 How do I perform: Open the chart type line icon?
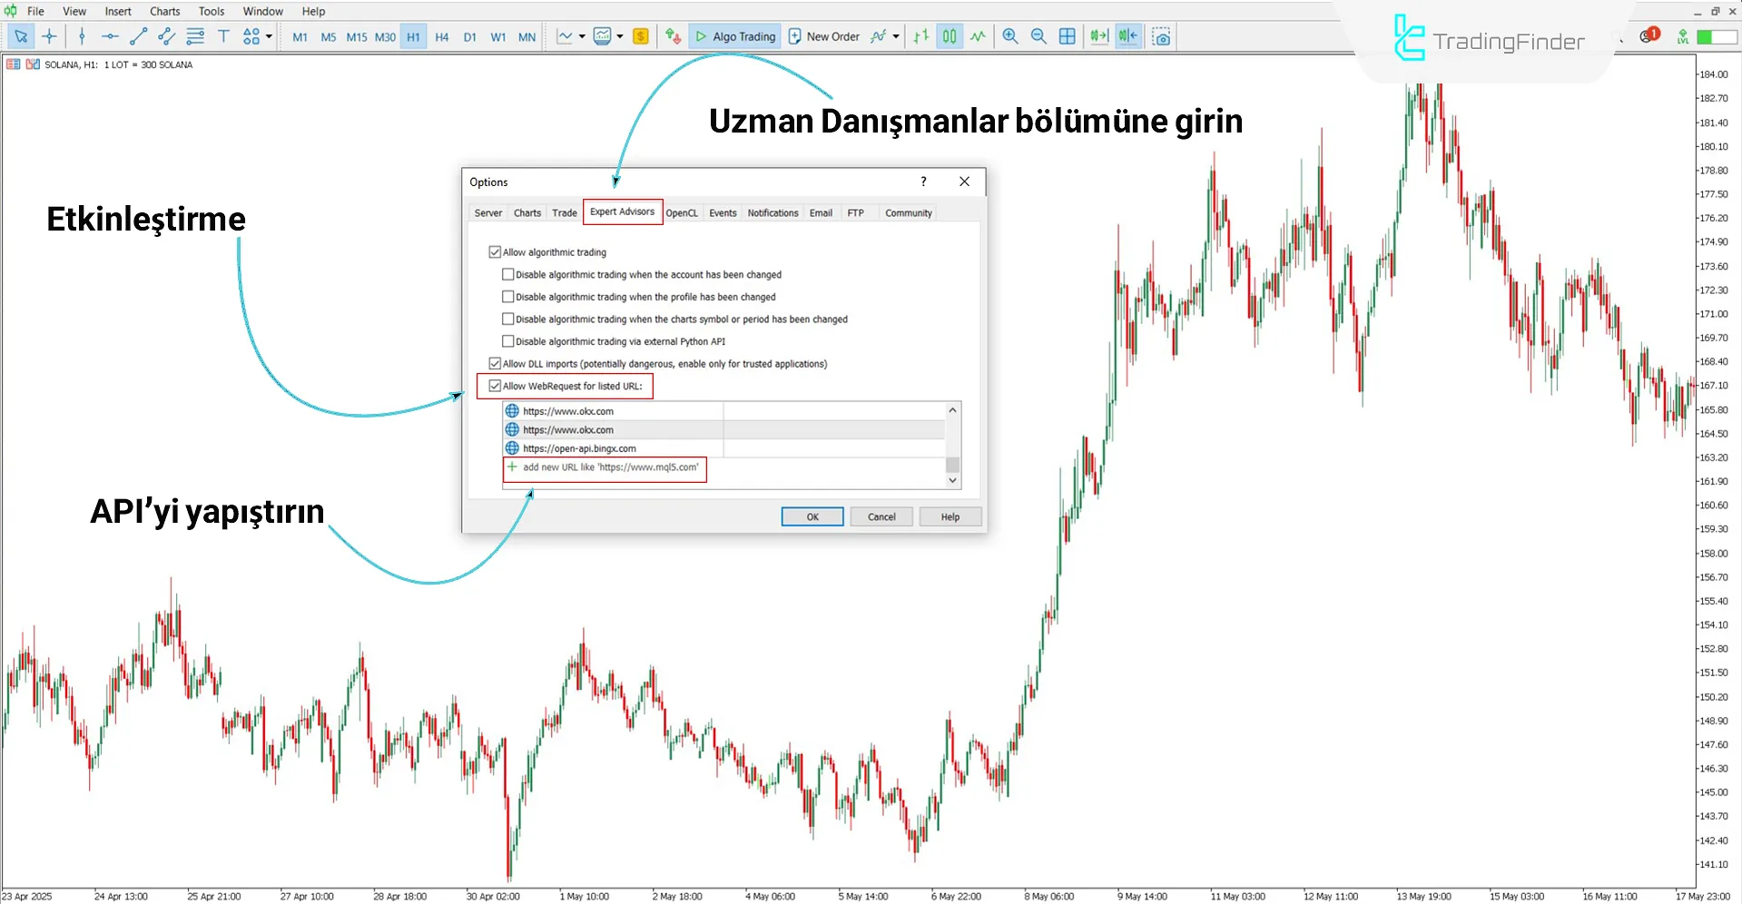pyautogui.click(x=565, y=36)
